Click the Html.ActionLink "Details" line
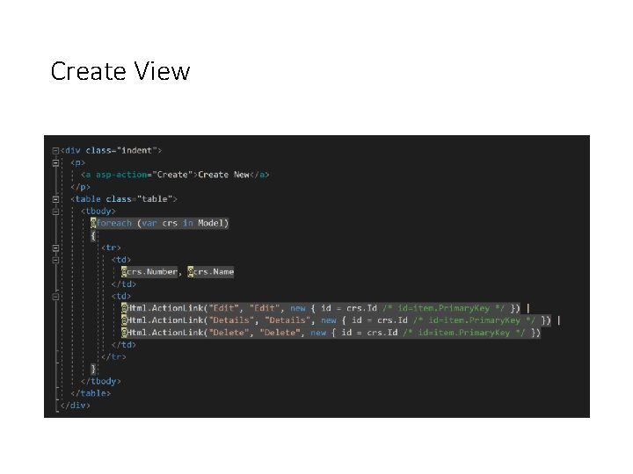This screenshot has width=633, height=474. point(336,320)
